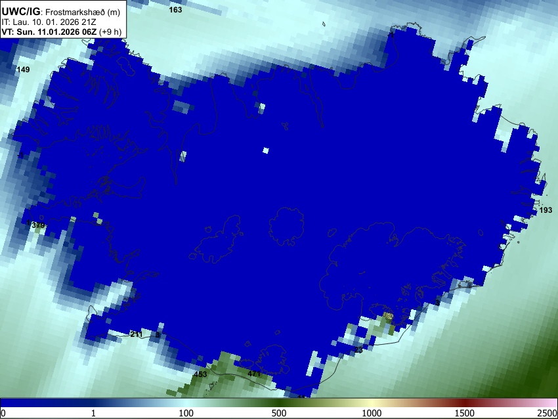
Task: Click the 'VT: Sun. 11.01.2026 06Z (+9 h)' line
Action: [x=61, y=32]
